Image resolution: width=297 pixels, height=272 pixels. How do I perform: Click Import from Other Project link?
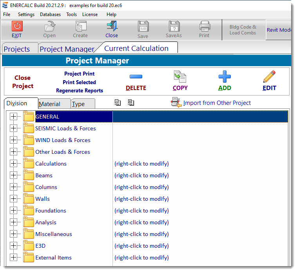tap(217, 103)
